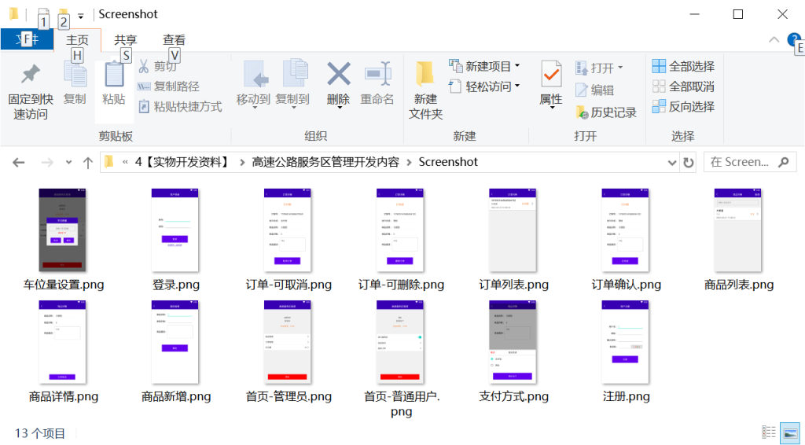Select file 商品新增.png
The width and height of the screenshot is (805, 445).
[175, 352]
